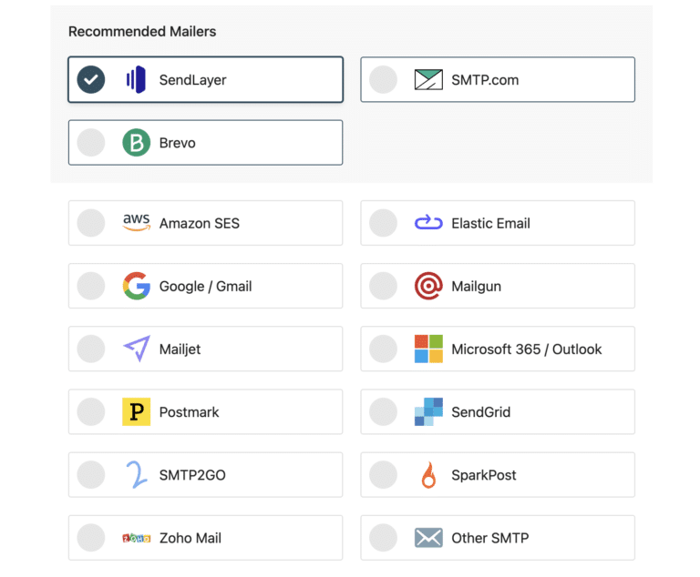Pick the SMTP2GO radio button

(x=91, y=475)
